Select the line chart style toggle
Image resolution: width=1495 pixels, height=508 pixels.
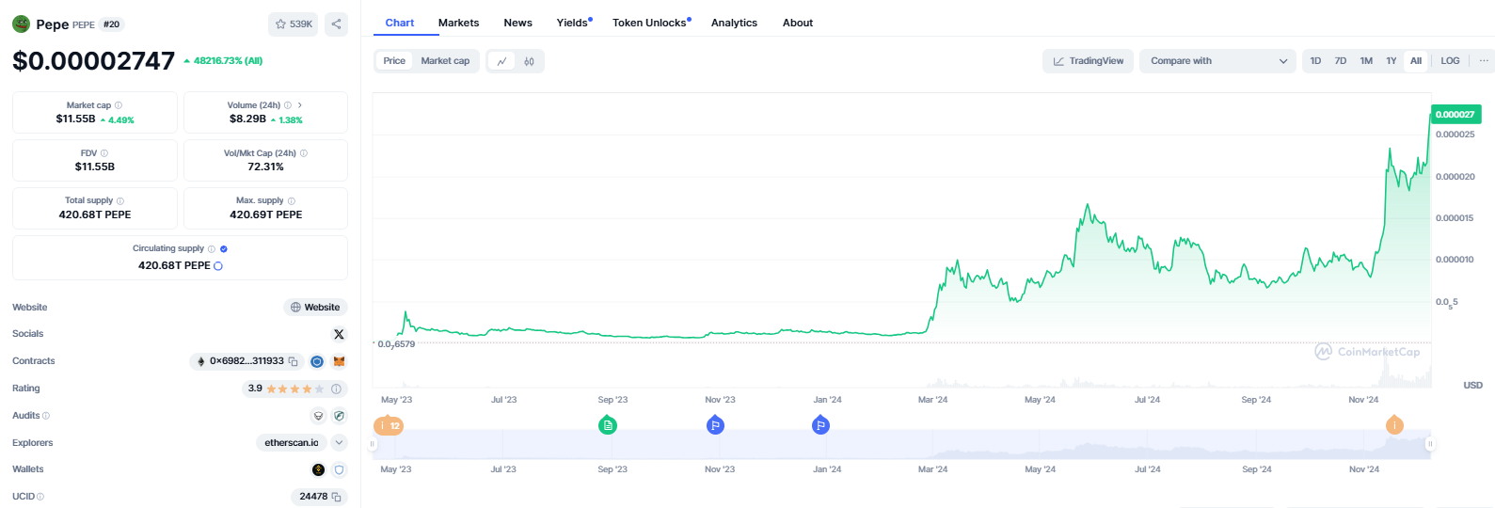coord(501,61)
